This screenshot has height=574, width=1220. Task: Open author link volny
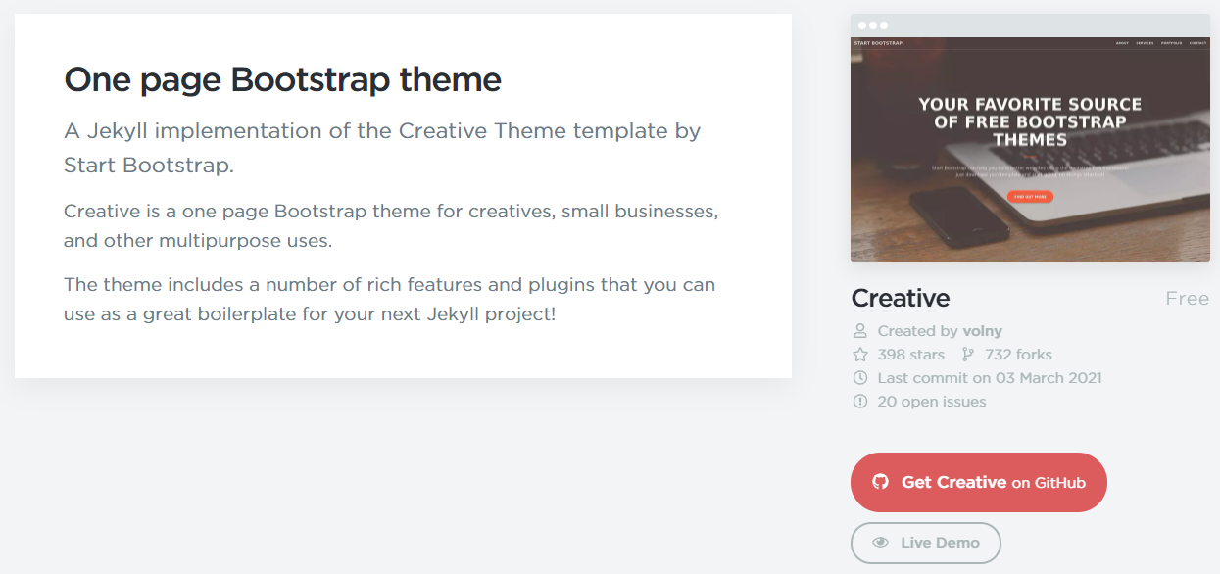pyautogui.click(x=982, y=331)
